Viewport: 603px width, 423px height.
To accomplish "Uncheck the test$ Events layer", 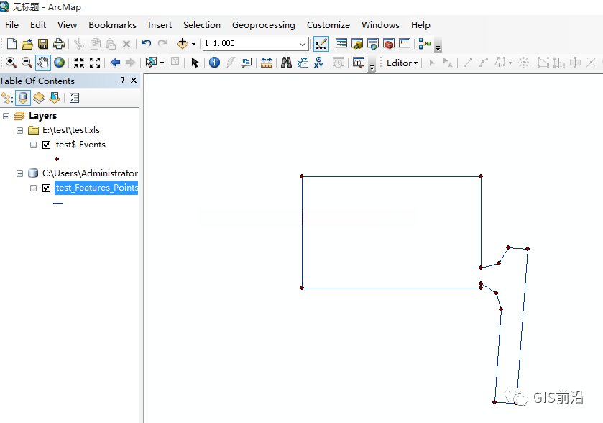I will click(47, 145).
